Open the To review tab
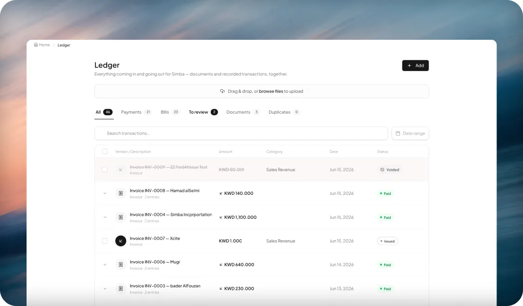523x306 pixels. [203, 112]
